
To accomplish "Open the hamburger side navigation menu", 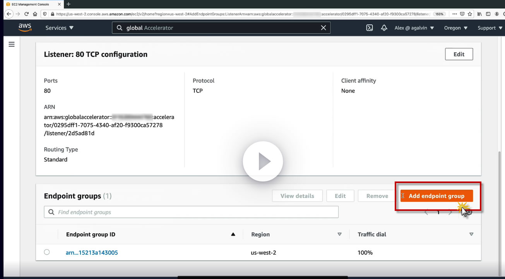I will pyautogui.click(x=12, y=44).
